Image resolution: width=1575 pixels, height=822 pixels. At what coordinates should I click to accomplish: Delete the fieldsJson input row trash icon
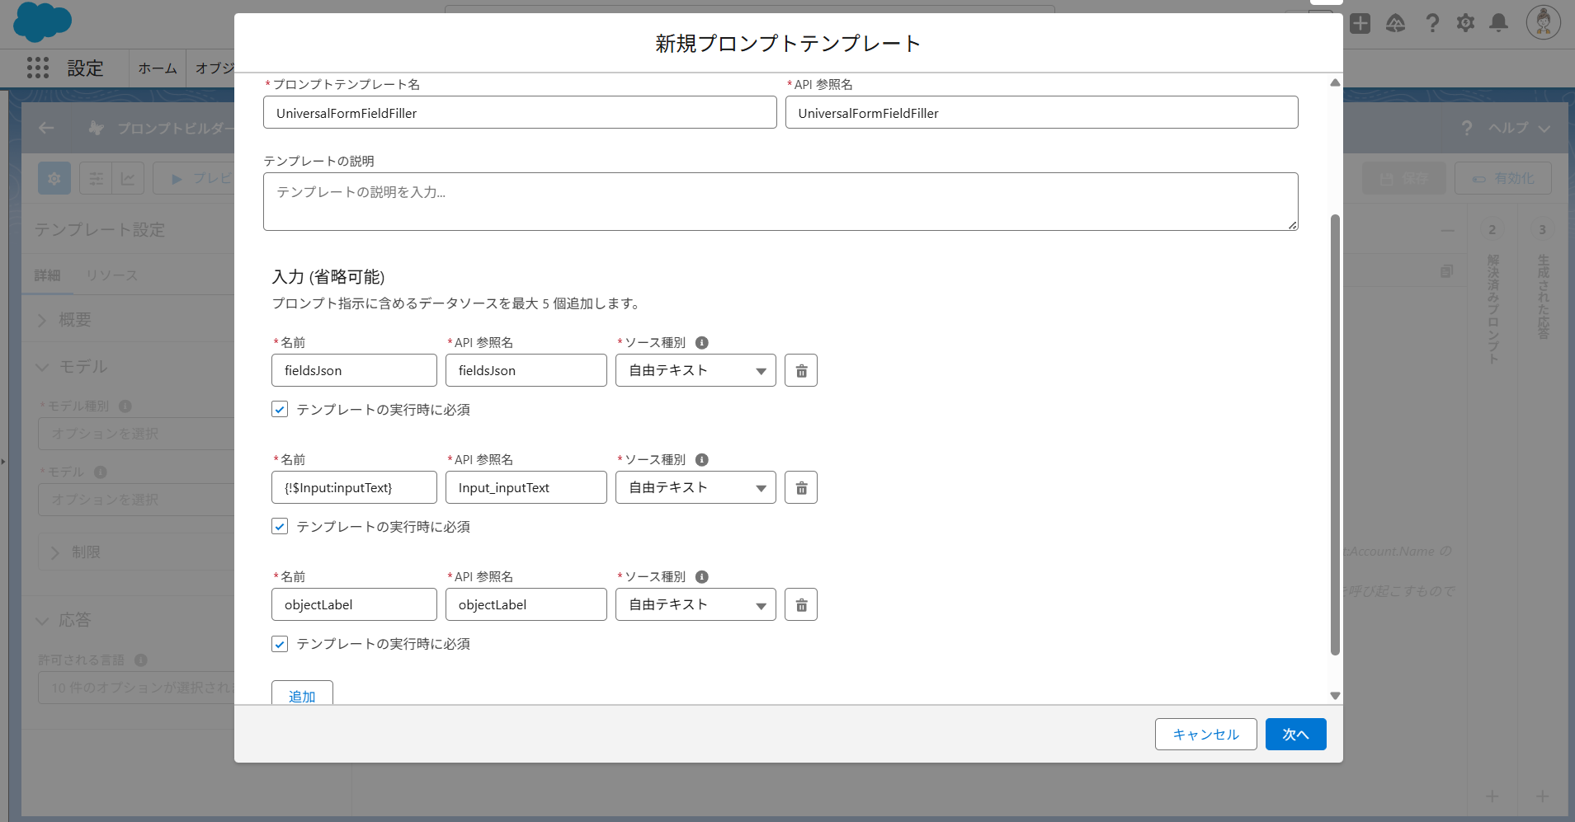[799, 369]
